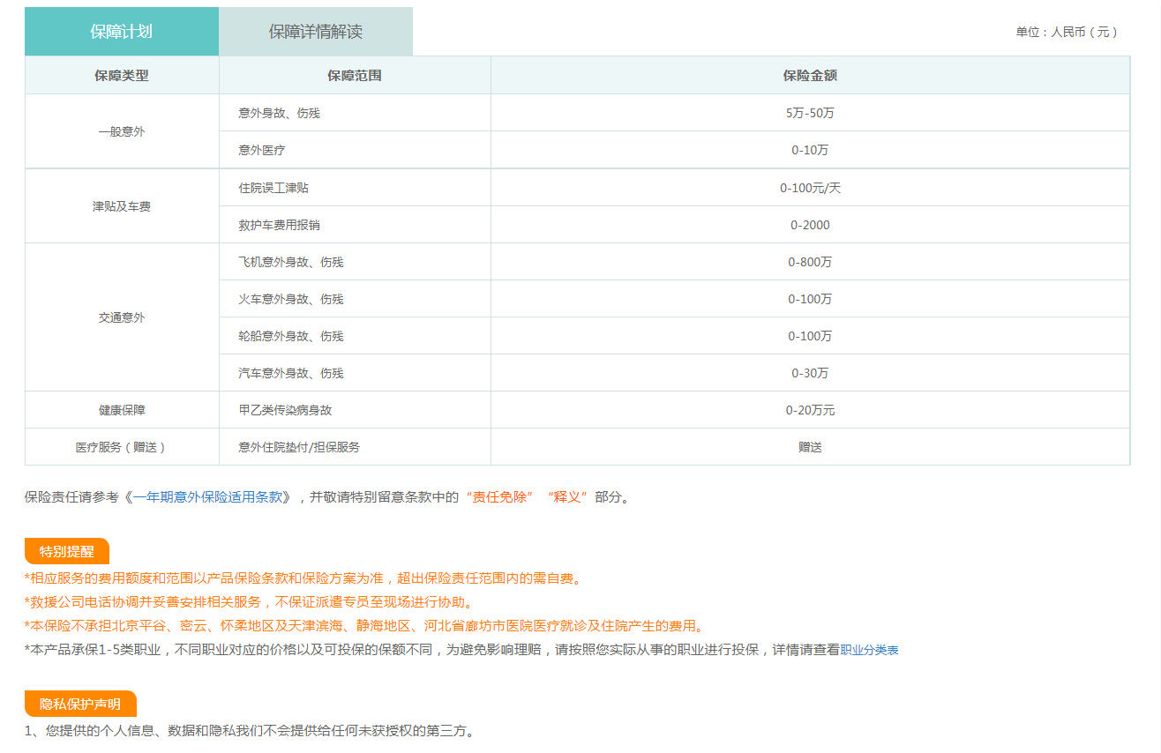Click the 意外住院垫付/担保服务 cell

[x=299, y=447]
